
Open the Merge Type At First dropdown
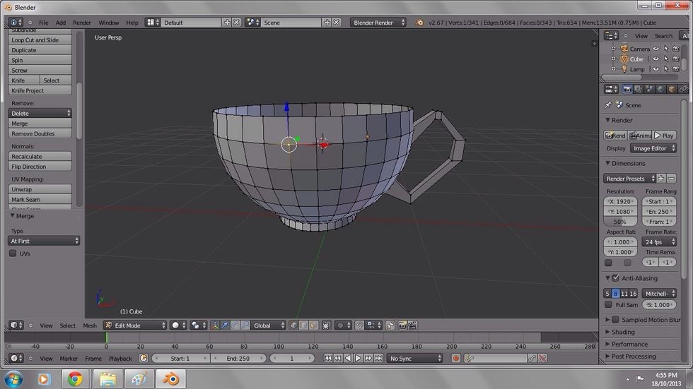44,241
